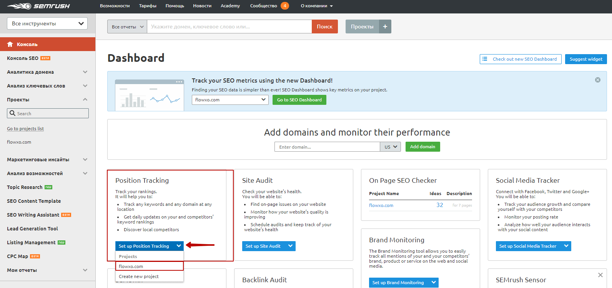Screen dimensions: 612x288
Task: Click the Suggest widget button
Action: [586, 59]
